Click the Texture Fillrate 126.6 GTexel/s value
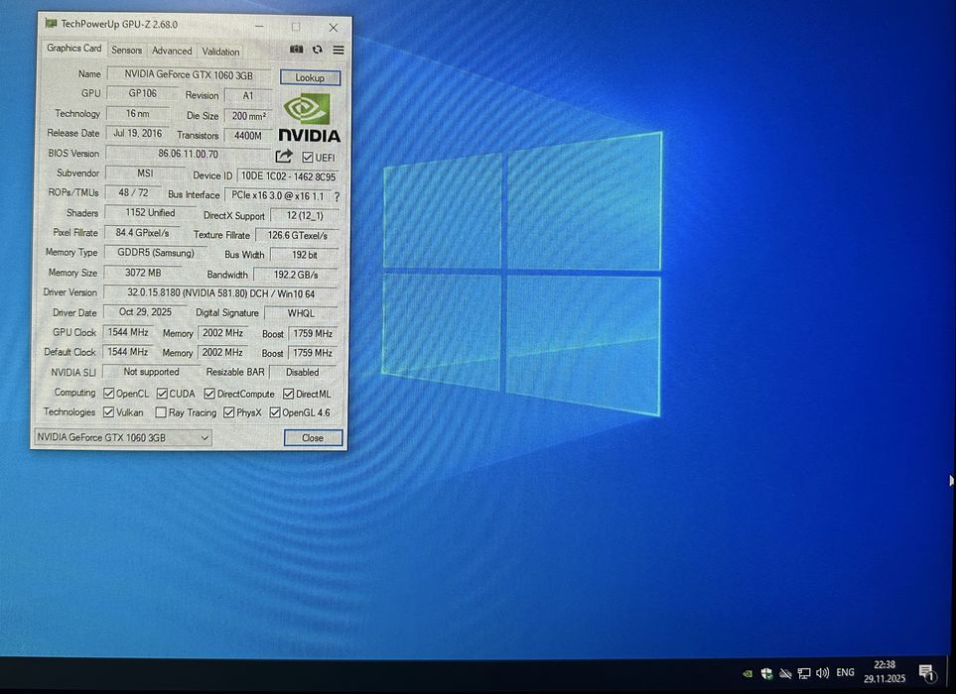The image size is (956, 694). (x=297, y=235)
